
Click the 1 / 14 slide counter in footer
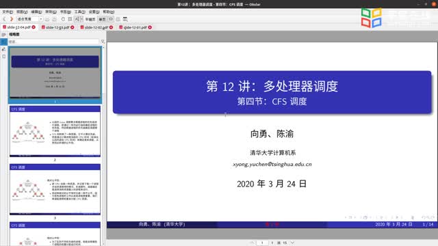pyautogui.click(x=428, y=224)
